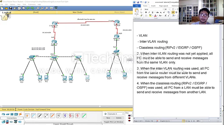The image size is (224, 125).
Task: Select the Copper Straight-Through black cable
Action: tap(40, 116)
